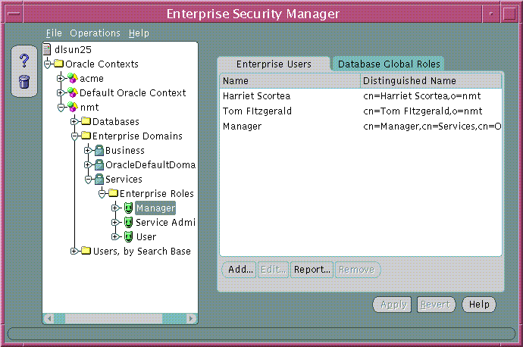Open the Operations menu
This screenshot has width=523, height=347.
click(x=95, y=33)
